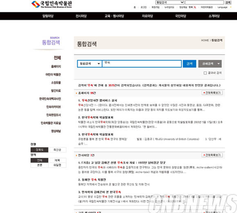Select 민속박물관 자료실 in the left category list
Viewport: 237px width, 213px height.
click(51, 123)
